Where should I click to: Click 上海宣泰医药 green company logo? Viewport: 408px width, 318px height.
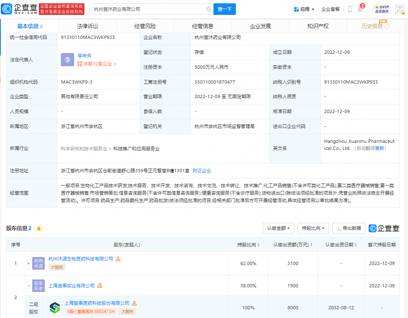click(55, 308)
